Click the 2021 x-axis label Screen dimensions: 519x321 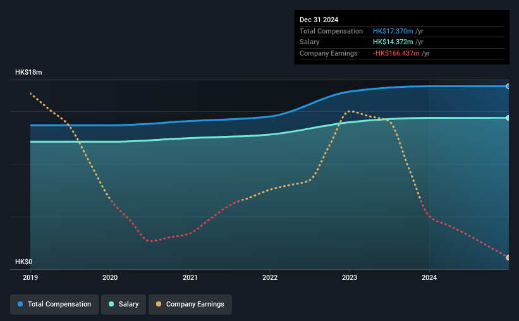click(x=190, y=277)
